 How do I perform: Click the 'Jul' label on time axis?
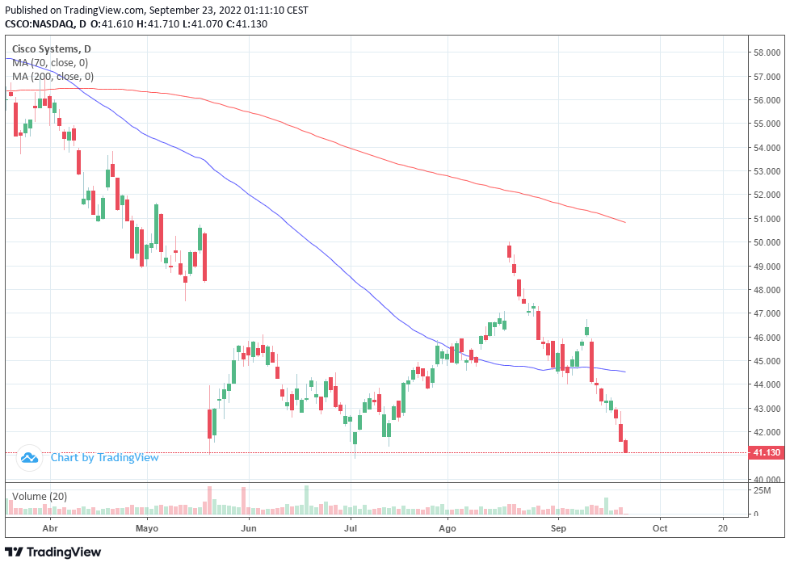click(351, 528)
